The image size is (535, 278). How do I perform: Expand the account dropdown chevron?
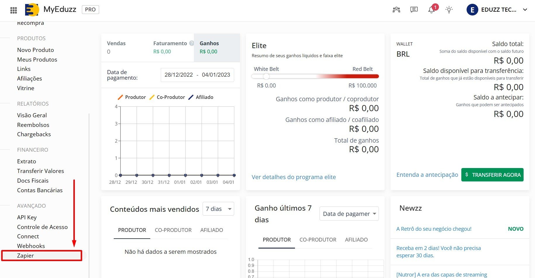click(525, 10)
